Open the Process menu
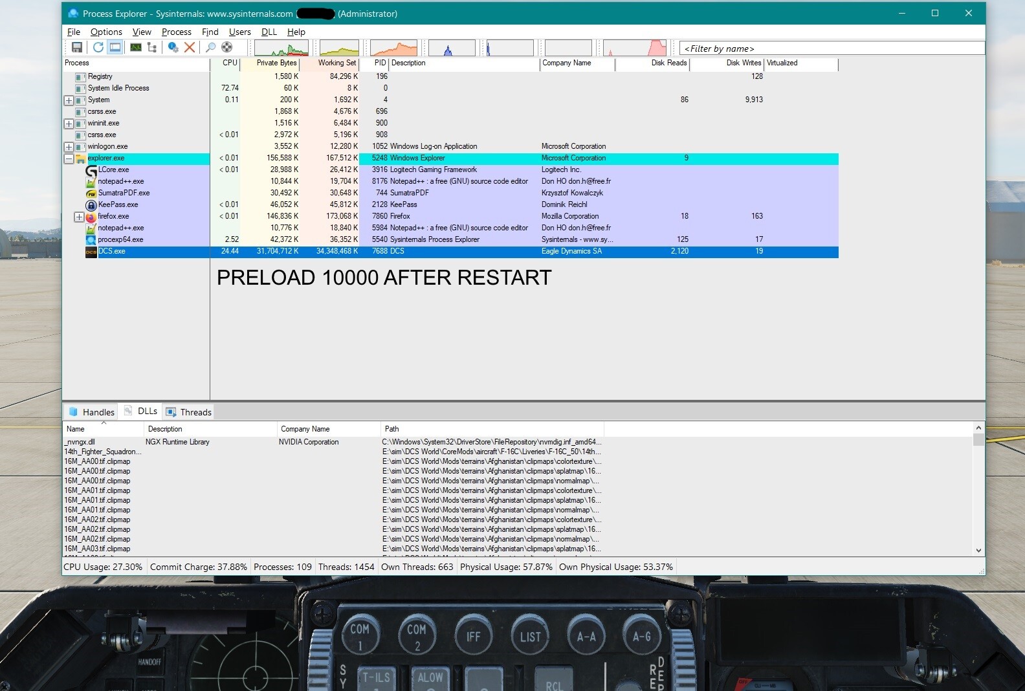Viewport: 1025px width, 691px height. [177, 32]
